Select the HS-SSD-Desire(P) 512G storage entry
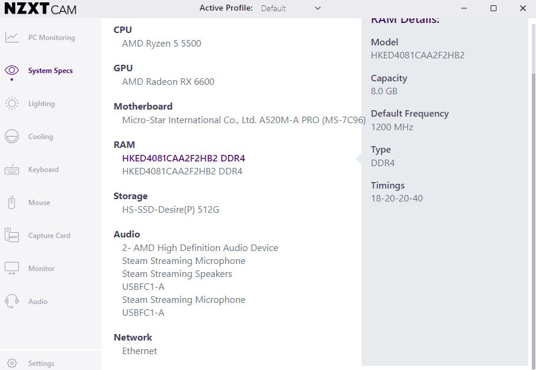This screenshot has width=536, height=370. click(170, 210)
